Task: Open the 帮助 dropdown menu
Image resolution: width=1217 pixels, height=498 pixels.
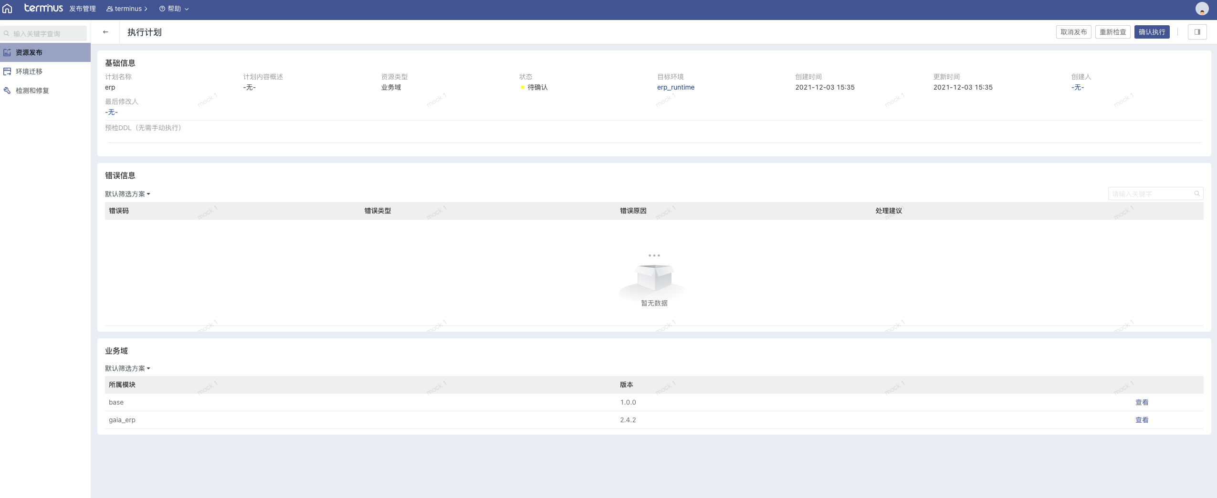Action: tap(174, 9)
